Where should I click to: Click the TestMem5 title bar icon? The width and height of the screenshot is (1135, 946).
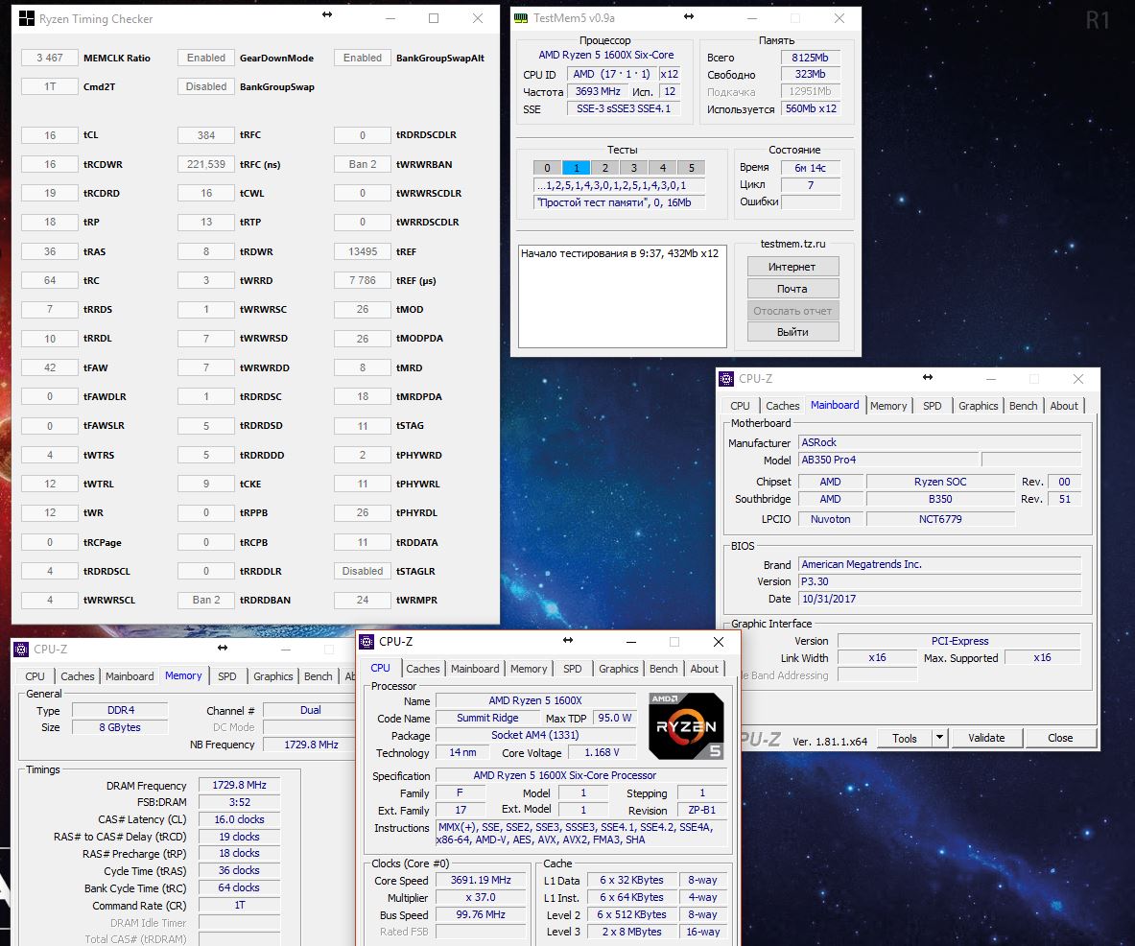click(521, 18)
